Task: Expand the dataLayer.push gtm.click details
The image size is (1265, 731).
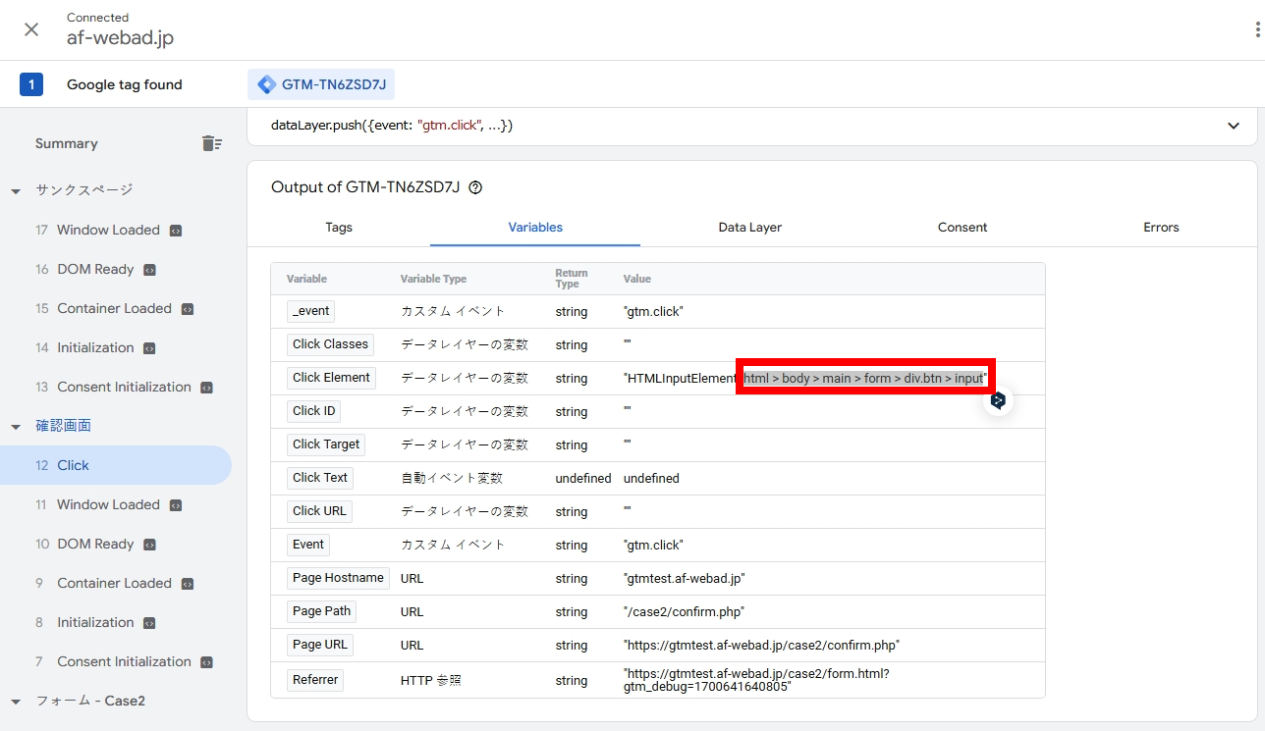Action: (1234, 126)
